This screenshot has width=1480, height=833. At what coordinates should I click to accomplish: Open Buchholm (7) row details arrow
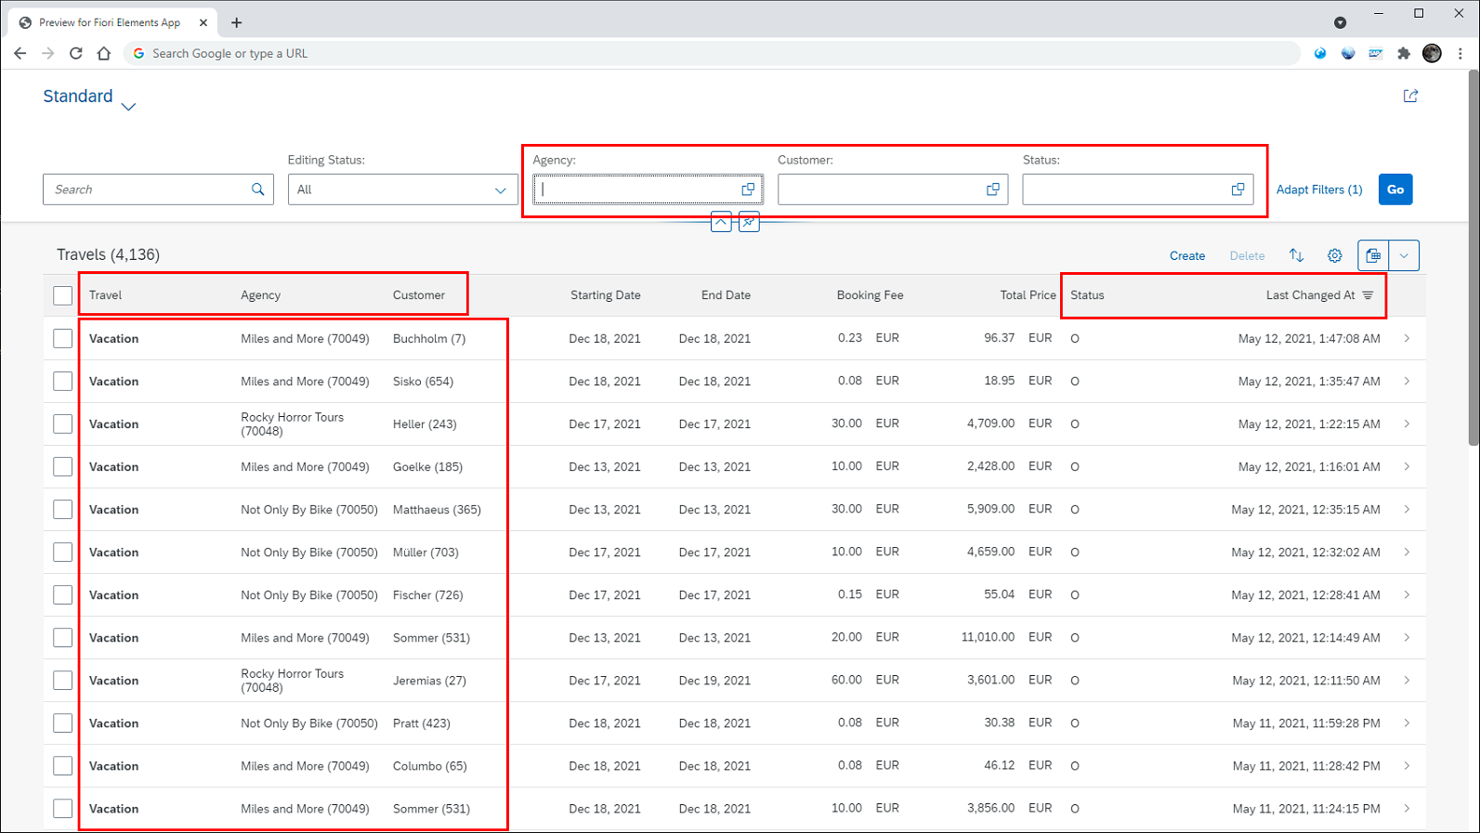tap(1407, 339)
